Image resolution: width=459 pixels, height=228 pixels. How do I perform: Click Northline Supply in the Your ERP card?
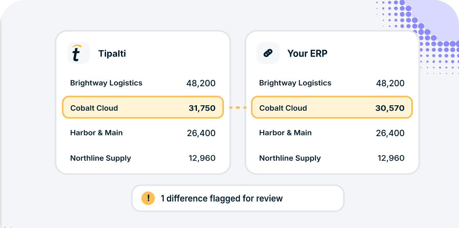290,158
